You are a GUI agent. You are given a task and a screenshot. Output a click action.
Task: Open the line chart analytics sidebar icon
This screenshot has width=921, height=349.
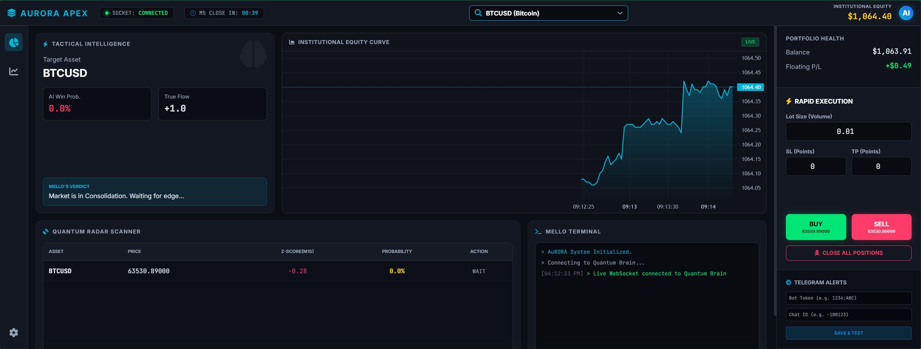[x=14, y=71]
